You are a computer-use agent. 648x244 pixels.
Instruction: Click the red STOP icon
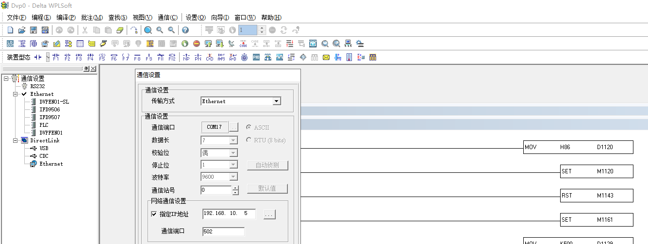pos(197,44)
